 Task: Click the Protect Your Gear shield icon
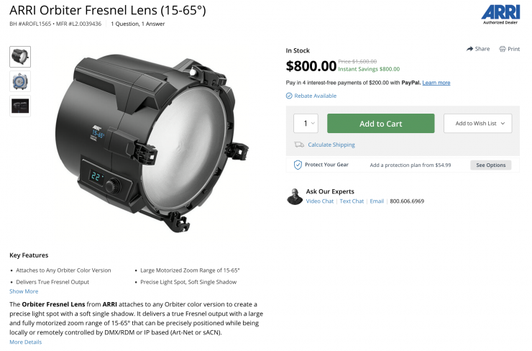[x=298, y=165]
